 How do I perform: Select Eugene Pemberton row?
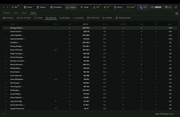[x=90, y=109]
